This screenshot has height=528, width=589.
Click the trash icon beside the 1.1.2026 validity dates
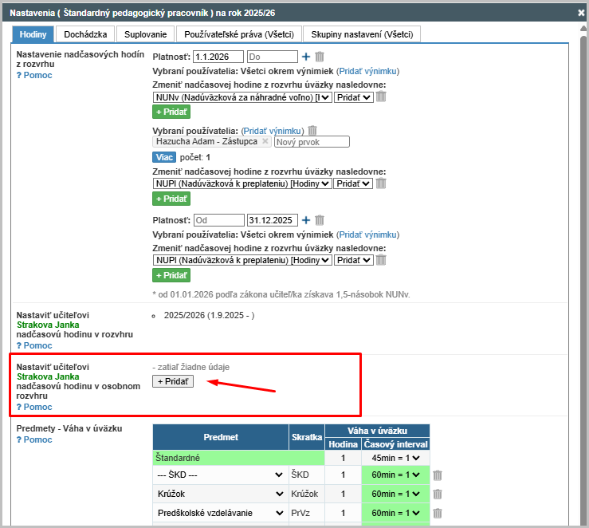coord(320,57)
